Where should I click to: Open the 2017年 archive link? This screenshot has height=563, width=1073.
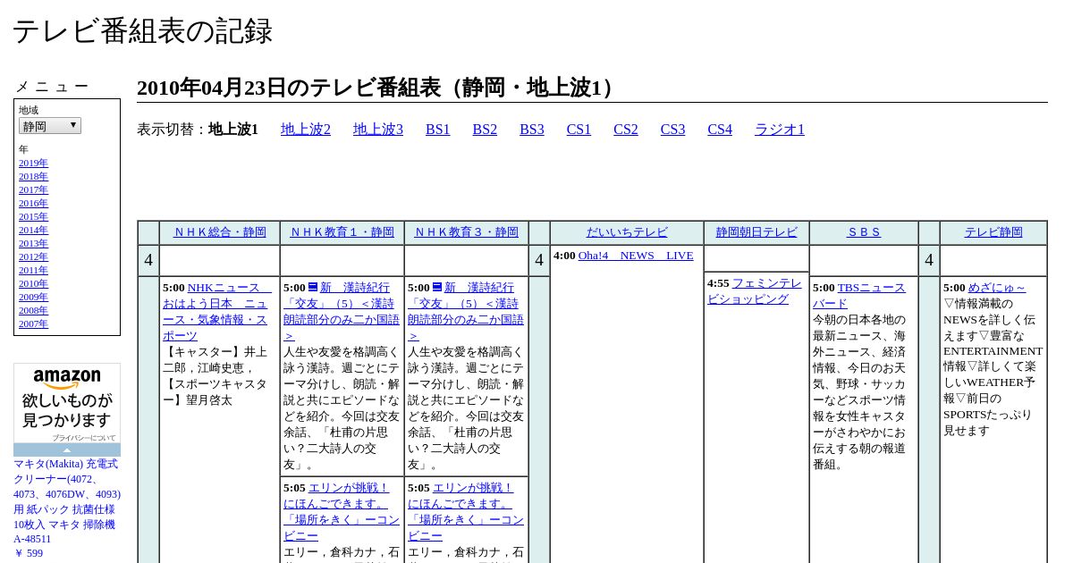[33, 189]
